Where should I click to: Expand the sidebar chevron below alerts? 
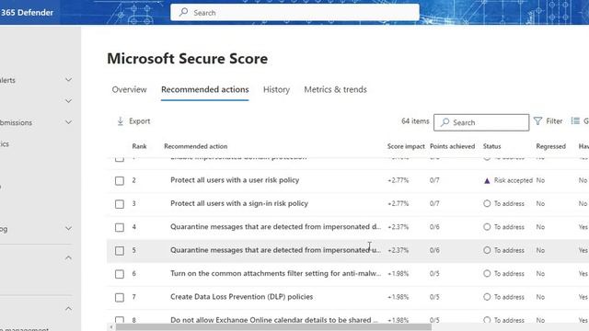[68, 101]
